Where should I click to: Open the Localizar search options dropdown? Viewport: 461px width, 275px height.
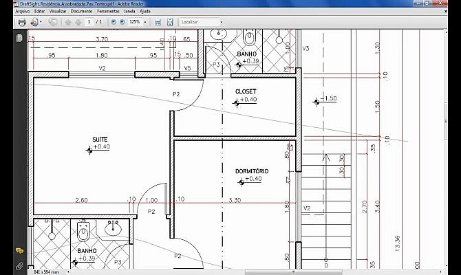click(222, 22)
